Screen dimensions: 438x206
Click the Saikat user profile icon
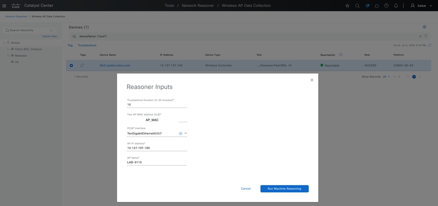[413, 6]
